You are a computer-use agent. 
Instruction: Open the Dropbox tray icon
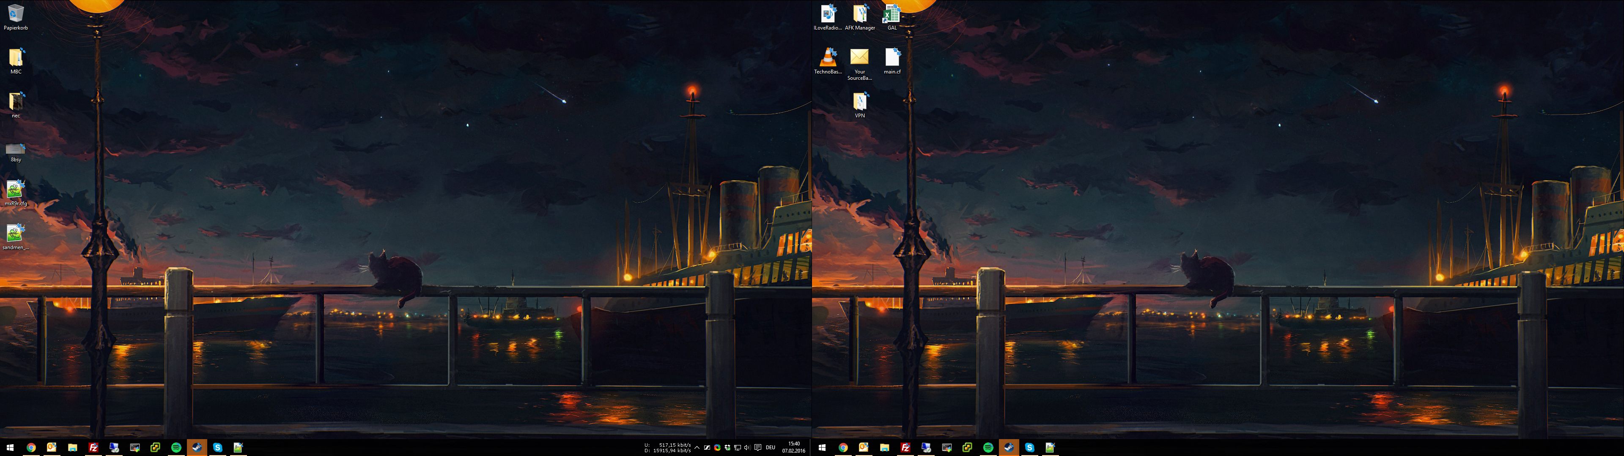pyautogui.click(x=727, y=448)
